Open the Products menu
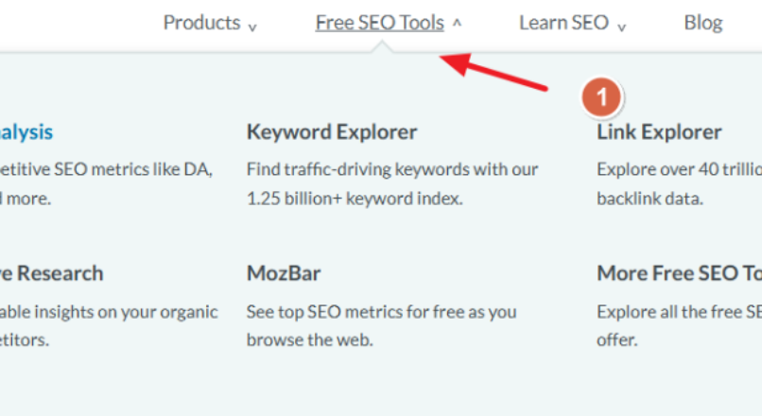This screenshot has height=416, width=762. point(201,23)
